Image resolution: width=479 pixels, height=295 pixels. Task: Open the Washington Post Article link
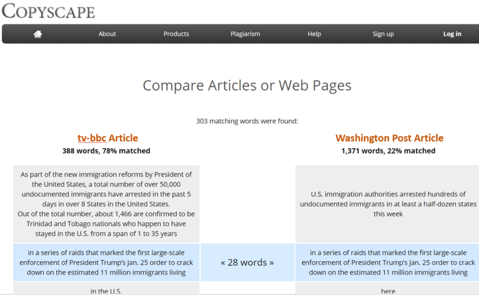click(390, 138)
